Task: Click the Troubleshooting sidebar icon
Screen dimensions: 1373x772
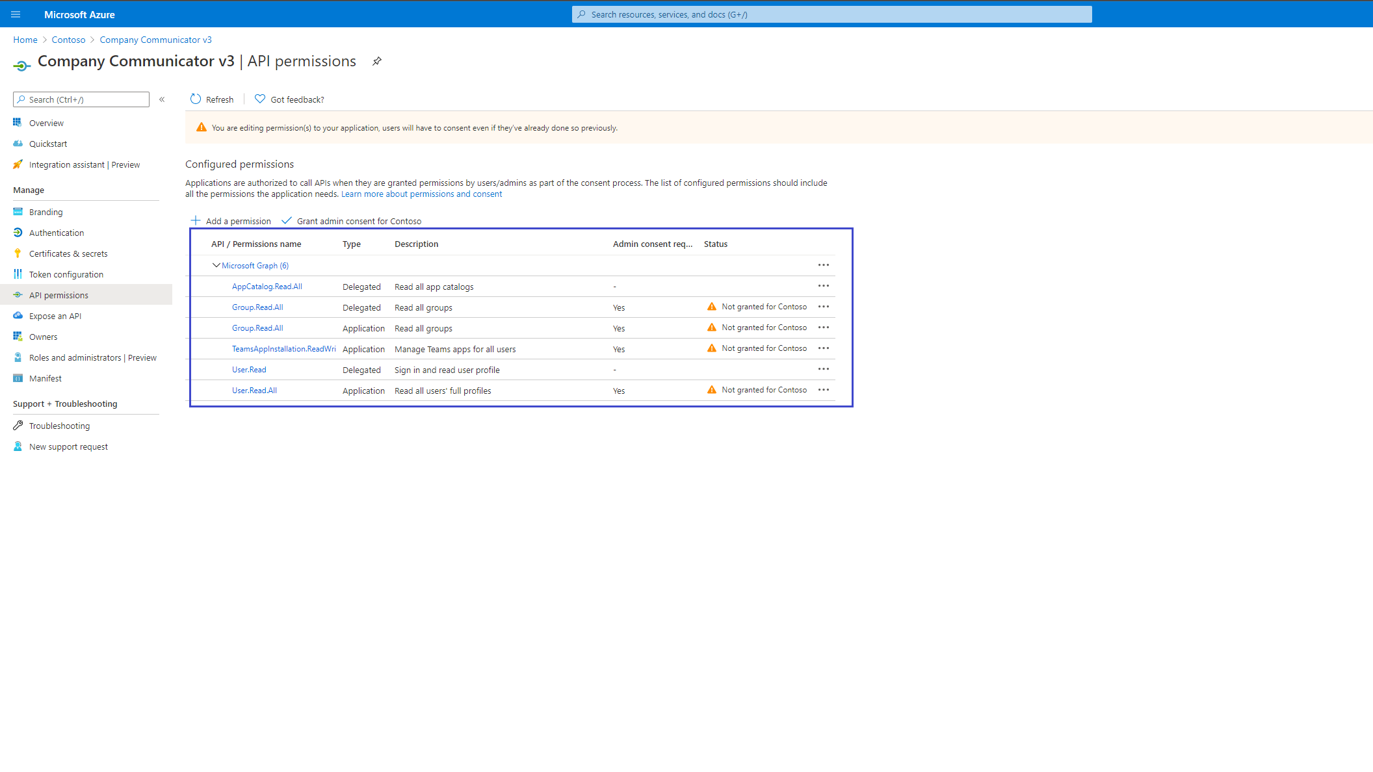Action: click(x=18, y=425)
